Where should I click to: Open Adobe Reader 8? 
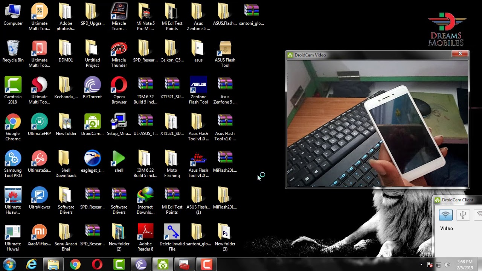(145, 238)
